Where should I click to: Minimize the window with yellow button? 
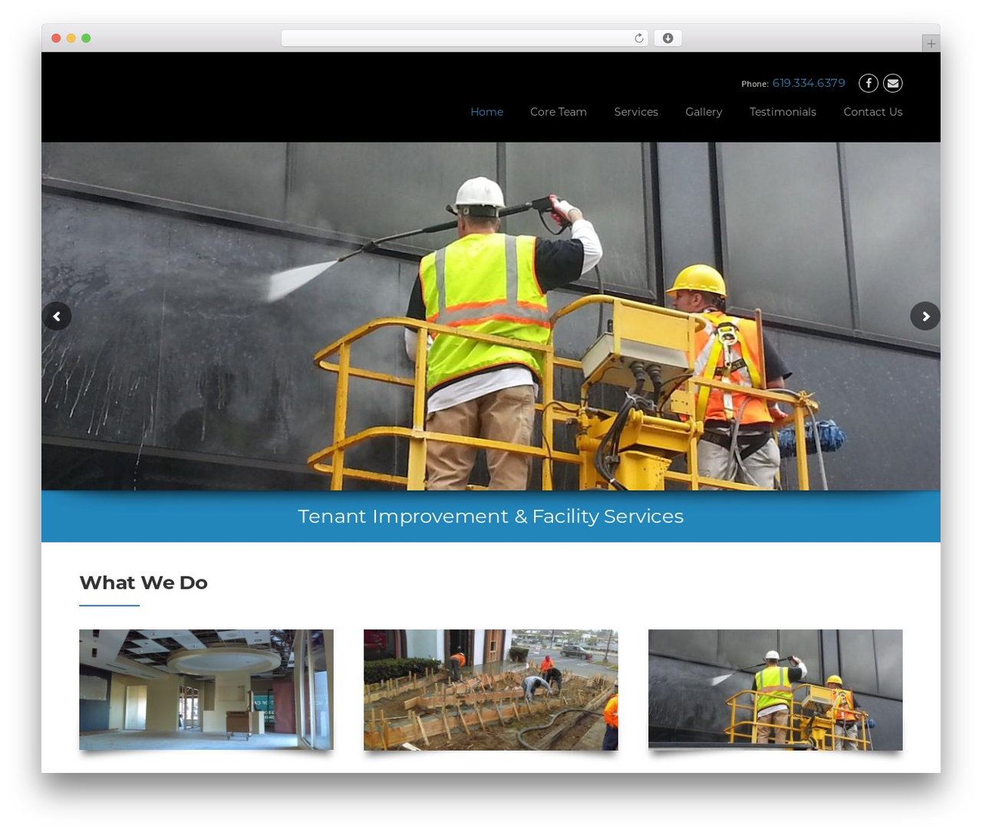click(x=71, y=38)
